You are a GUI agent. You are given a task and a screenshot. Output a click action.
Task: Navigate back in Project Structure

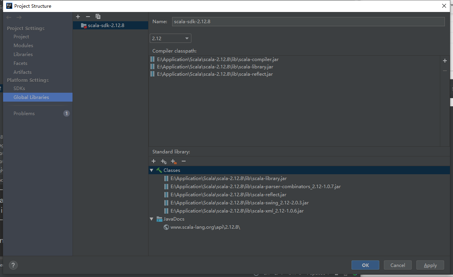pos(8,17)
